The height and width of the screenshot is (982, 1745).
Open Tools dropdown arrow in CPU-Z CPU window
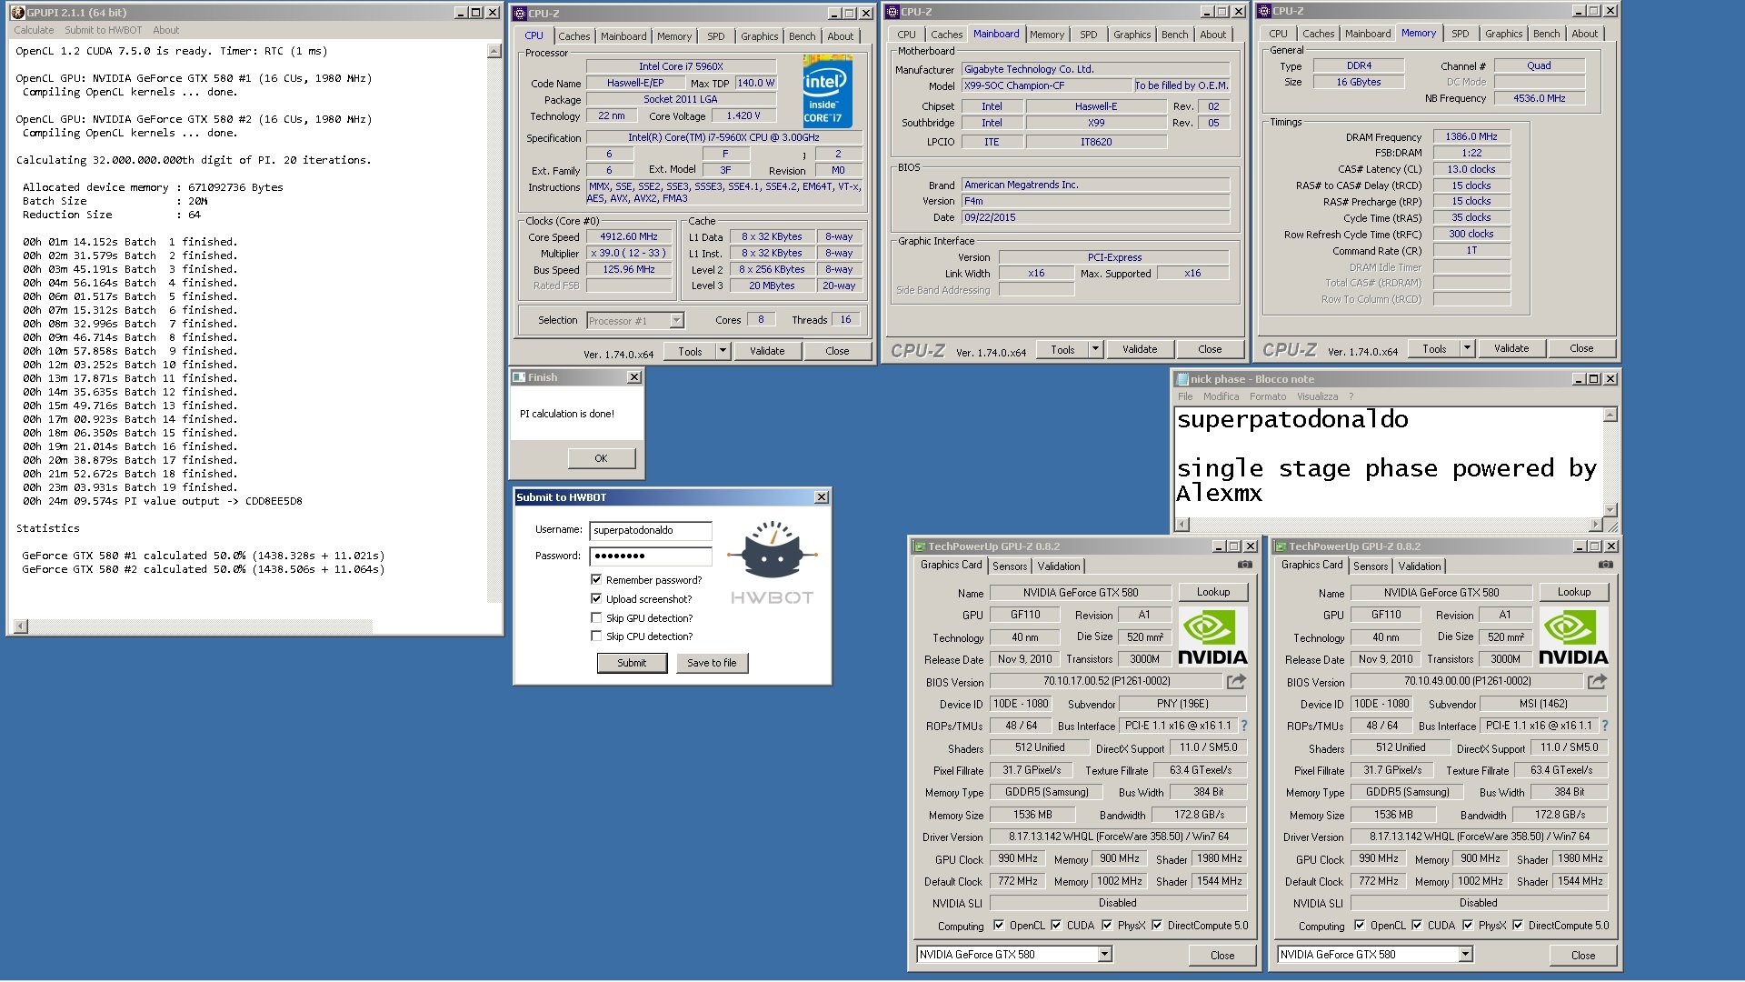tap(723, 351)
